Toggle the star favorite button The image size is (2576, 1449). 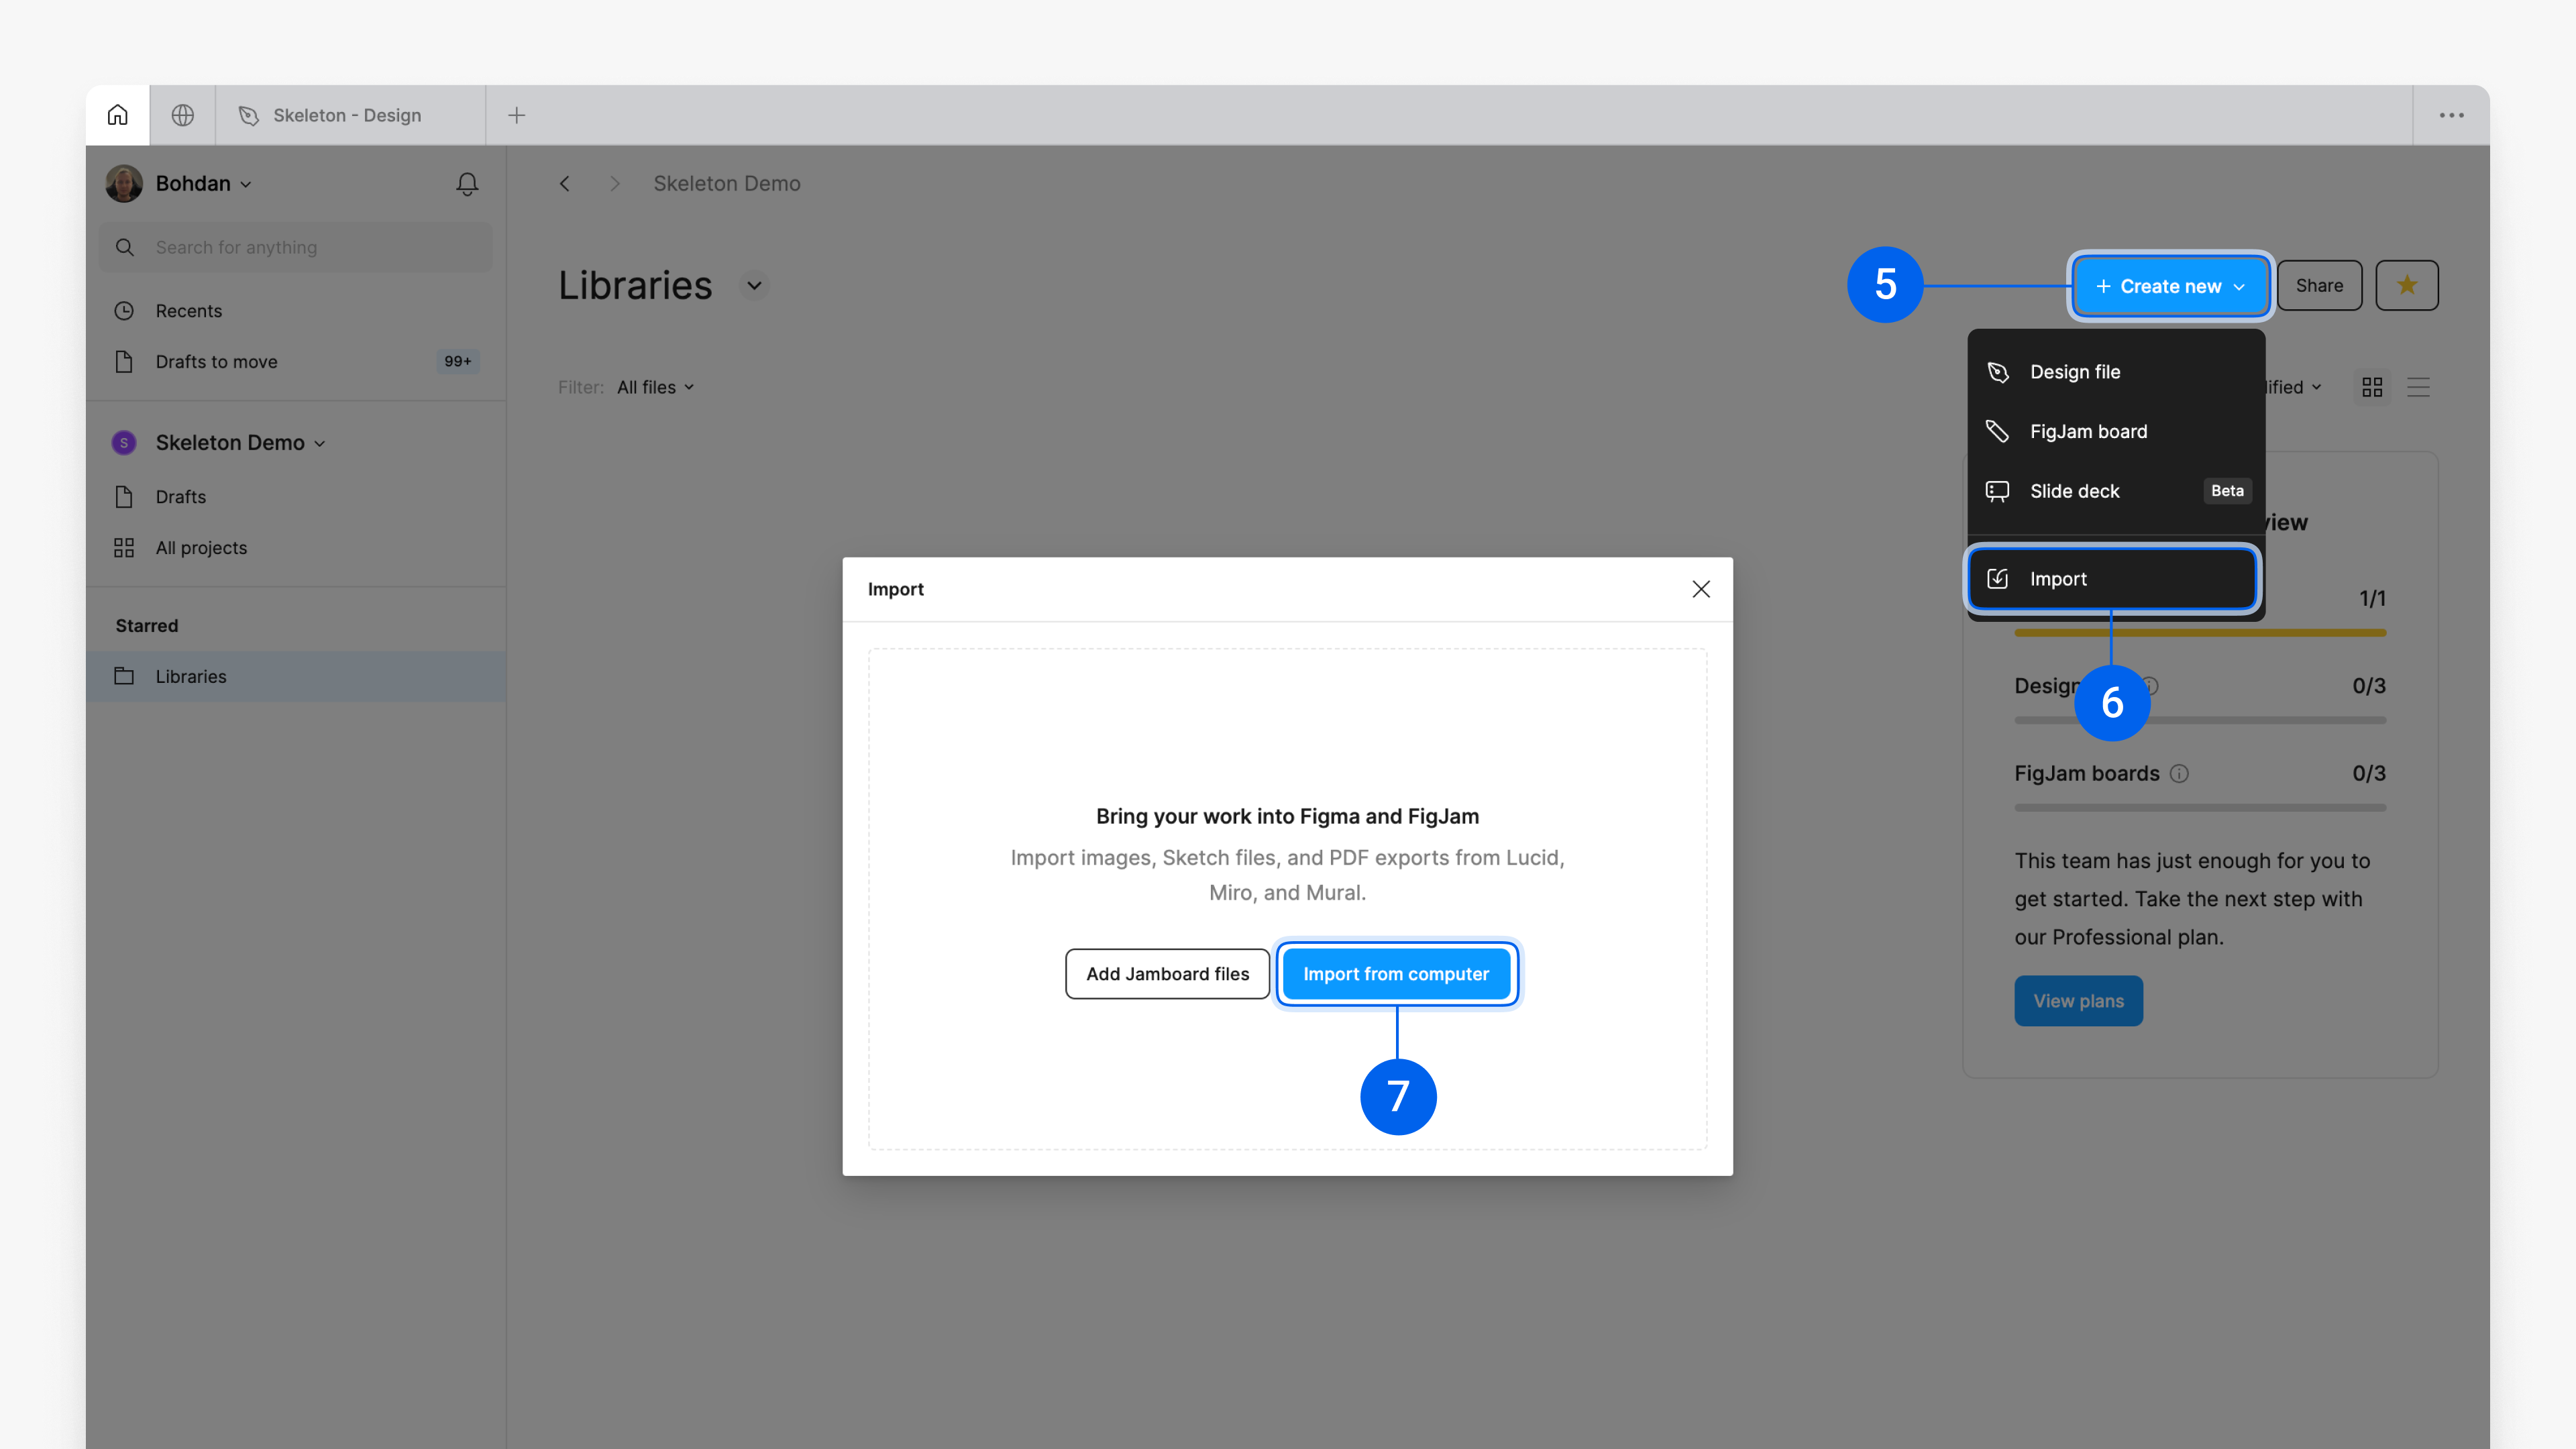tap(2406, 286)
